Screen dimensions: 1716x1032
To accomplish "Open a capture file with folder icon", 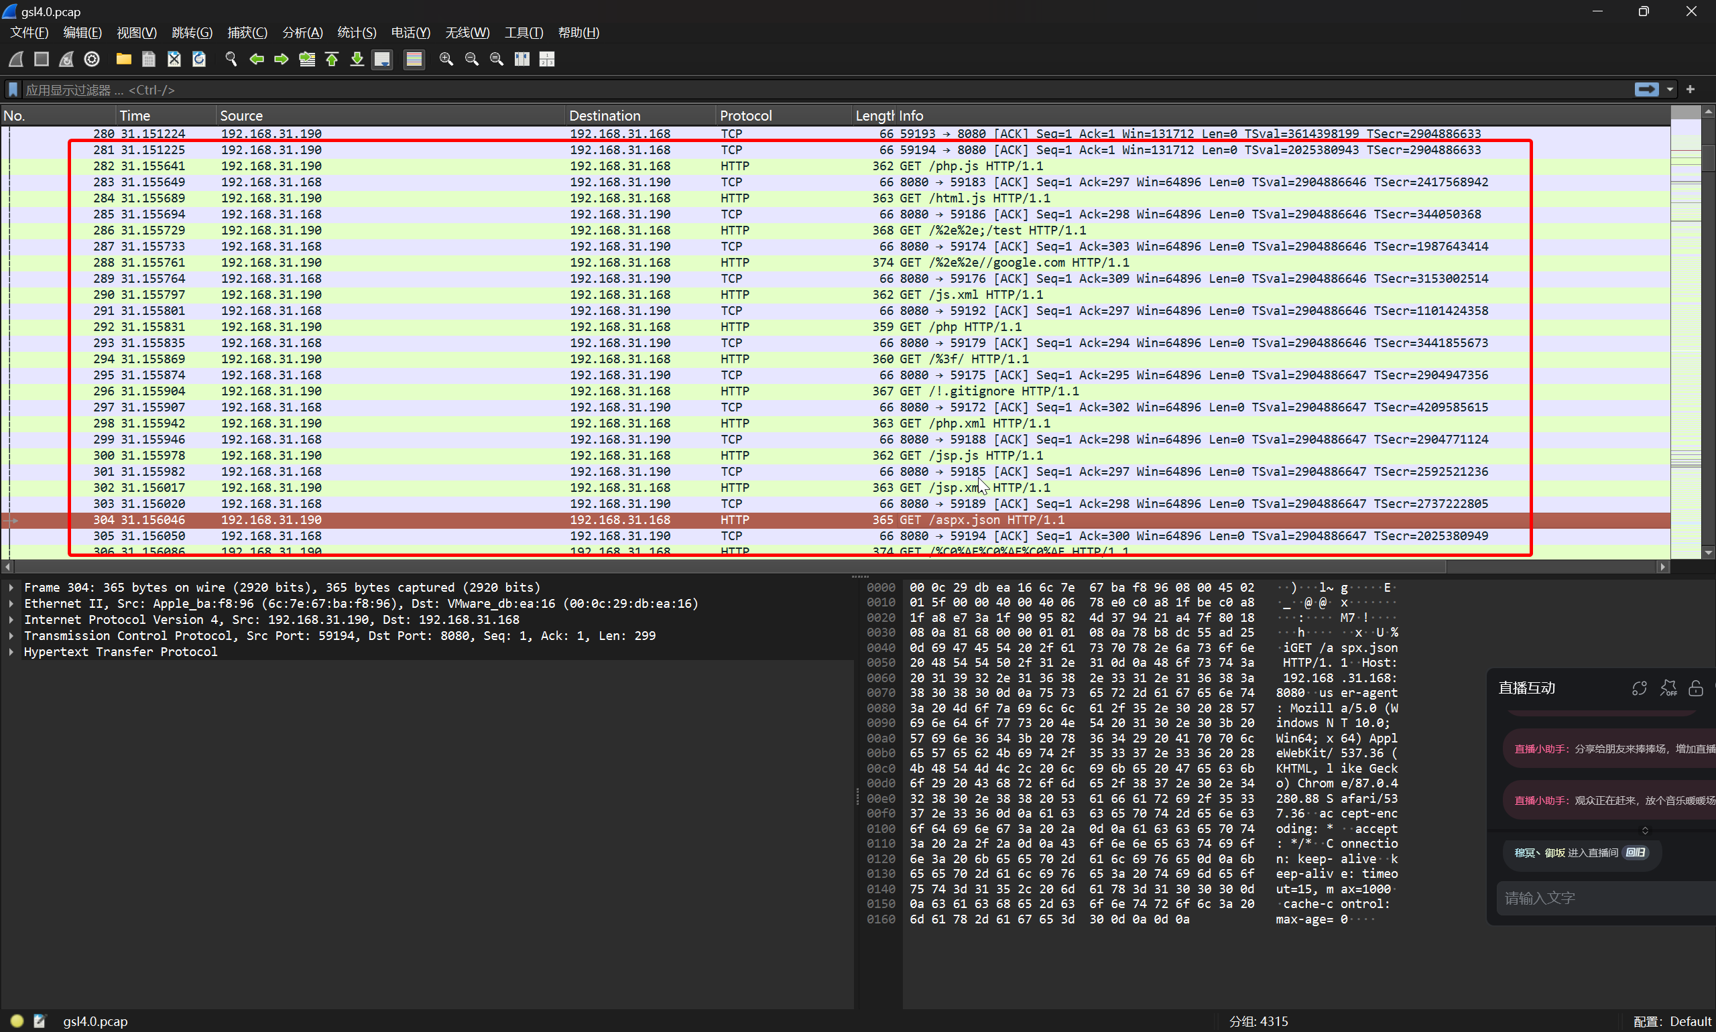I will pyautogui.click(x=124, y=59).
